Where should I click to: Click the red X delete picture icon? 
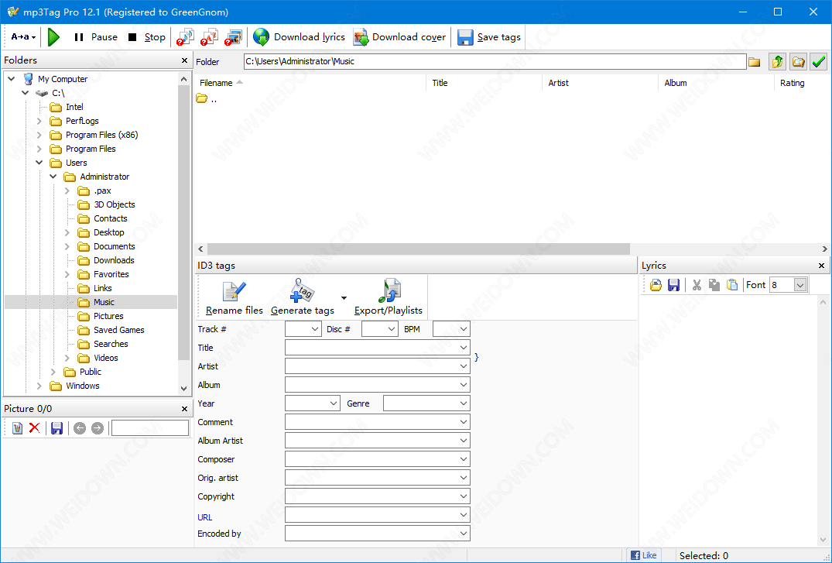(x=35, y=428)
